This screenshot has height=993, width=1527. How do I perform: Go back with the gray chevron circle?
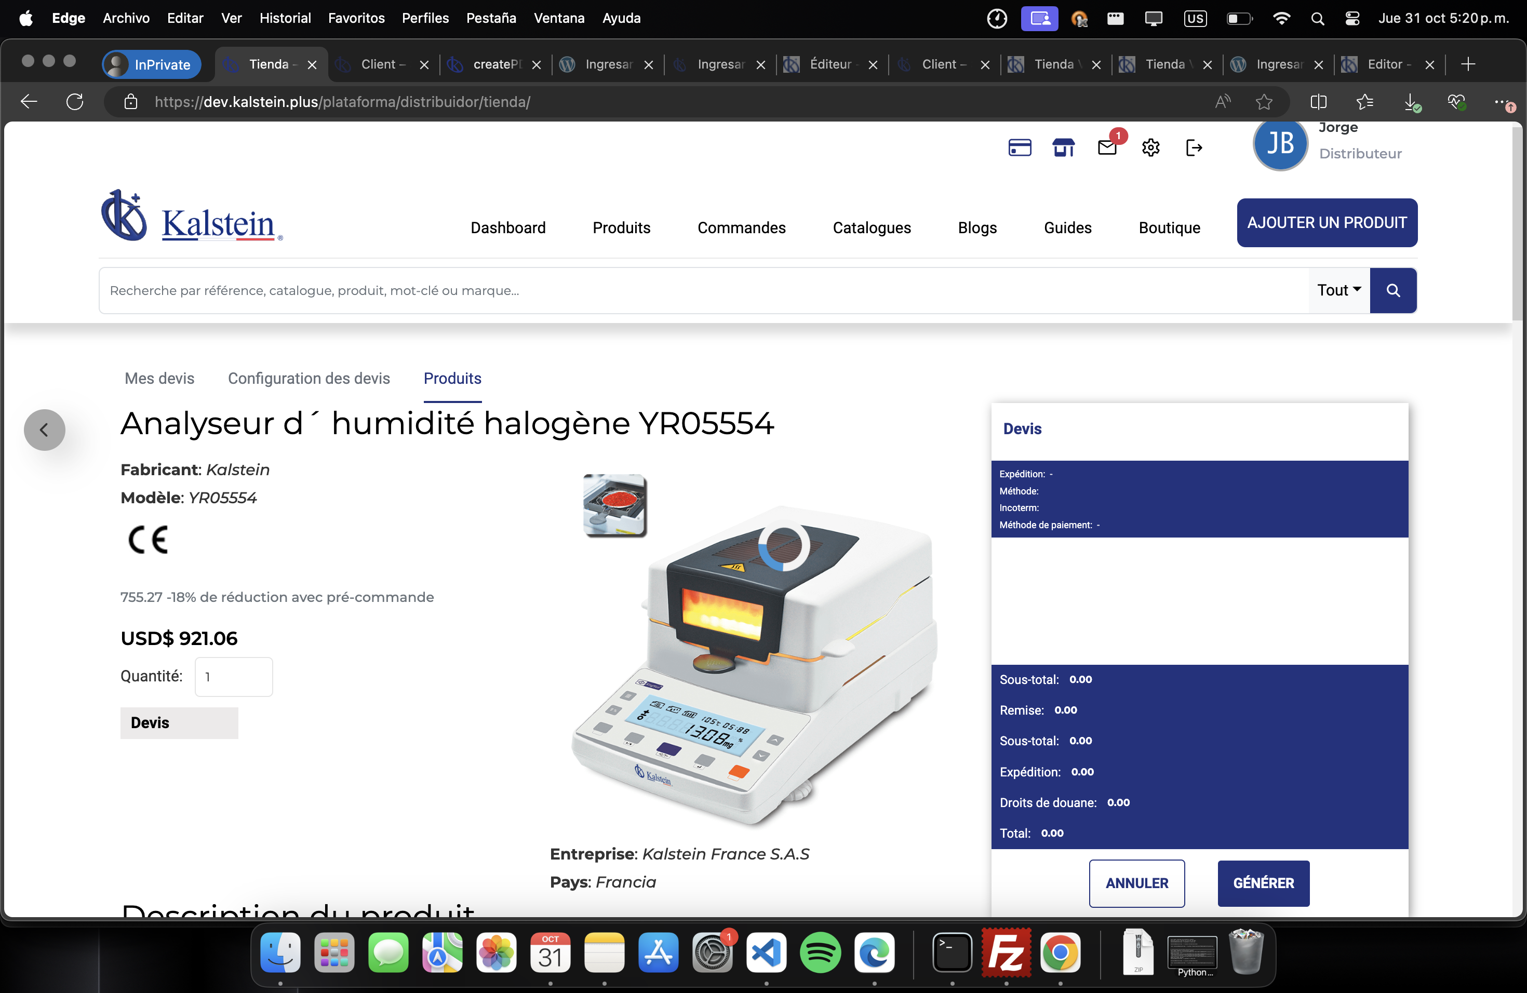[x=44, y=430]
